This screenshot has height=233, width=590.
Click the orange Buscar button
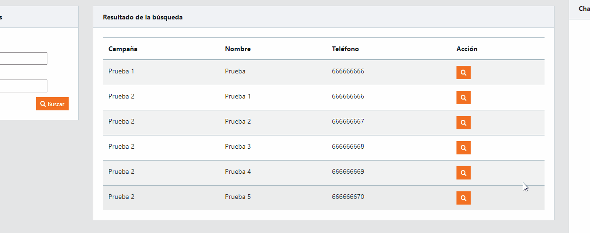pyautogui.click(x=52, y=104)
